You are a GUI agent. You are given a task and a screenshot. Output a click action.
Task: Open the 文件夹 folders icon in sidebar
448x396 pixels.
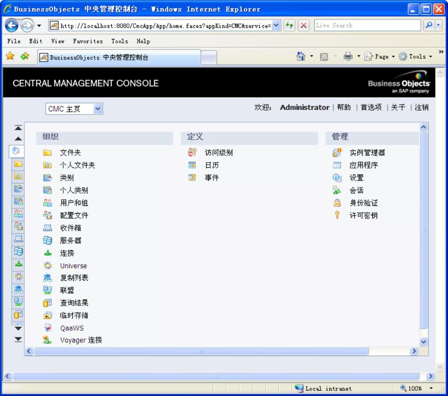(18, 164)
